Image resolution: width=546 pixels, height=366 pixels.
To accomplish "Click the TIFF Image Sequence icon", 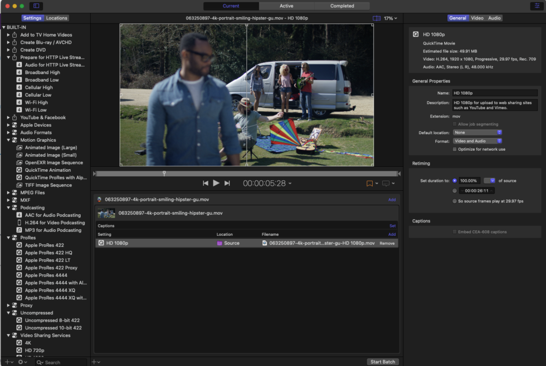I will [x=19, y=185].
